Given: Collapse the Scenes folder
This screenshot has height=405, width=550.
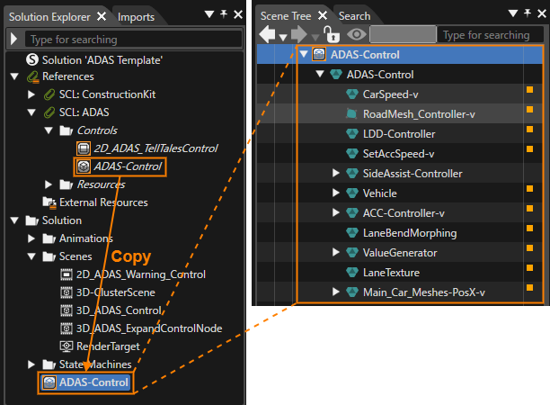Looking at the screenshot, I should [x=31, y=256].
